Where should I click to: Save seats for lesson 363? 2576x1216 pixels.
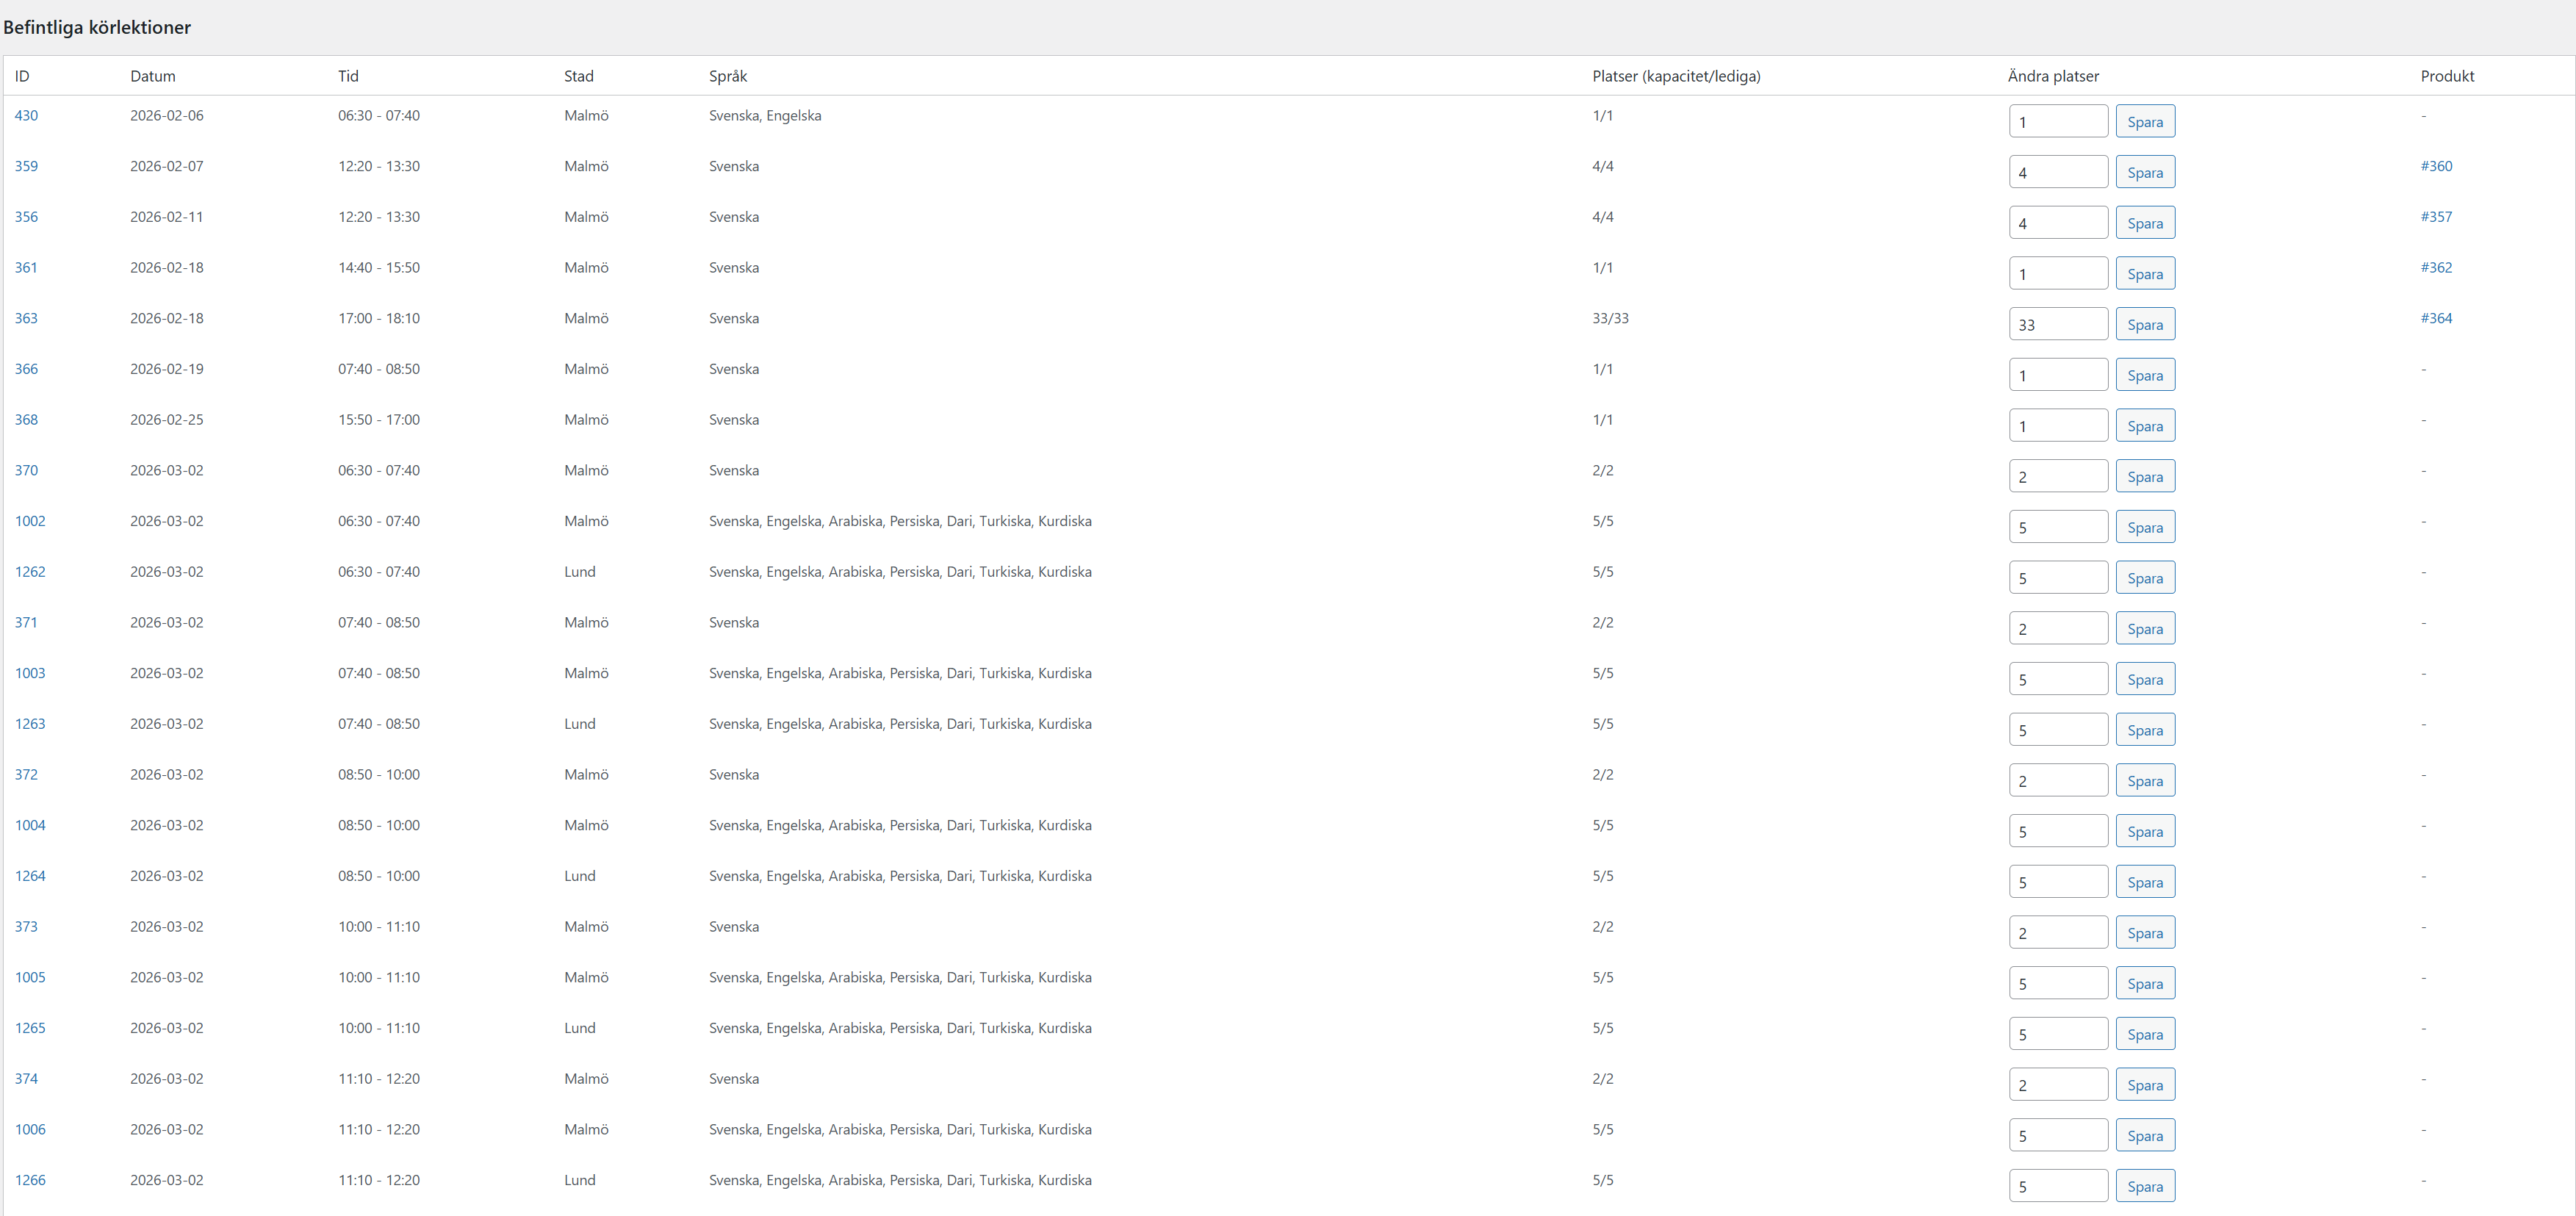2144,325
